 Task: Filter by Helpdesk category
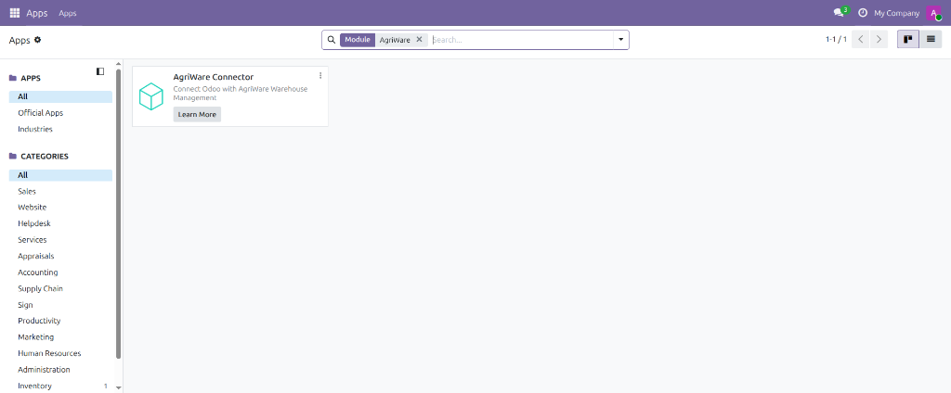[x=60, y=223]
